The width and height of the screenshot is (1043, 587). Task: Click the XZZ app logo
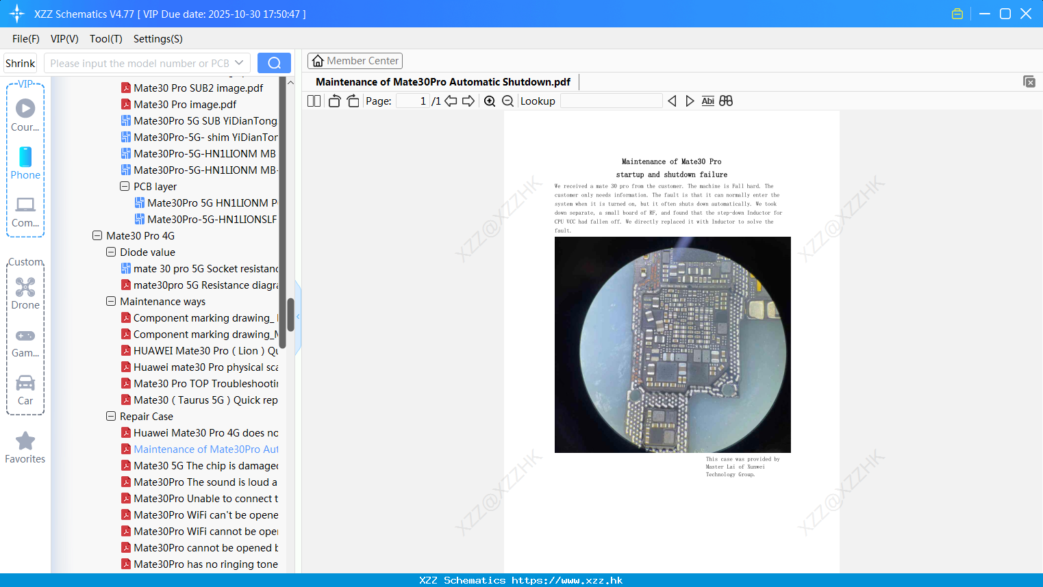[17, 14]
